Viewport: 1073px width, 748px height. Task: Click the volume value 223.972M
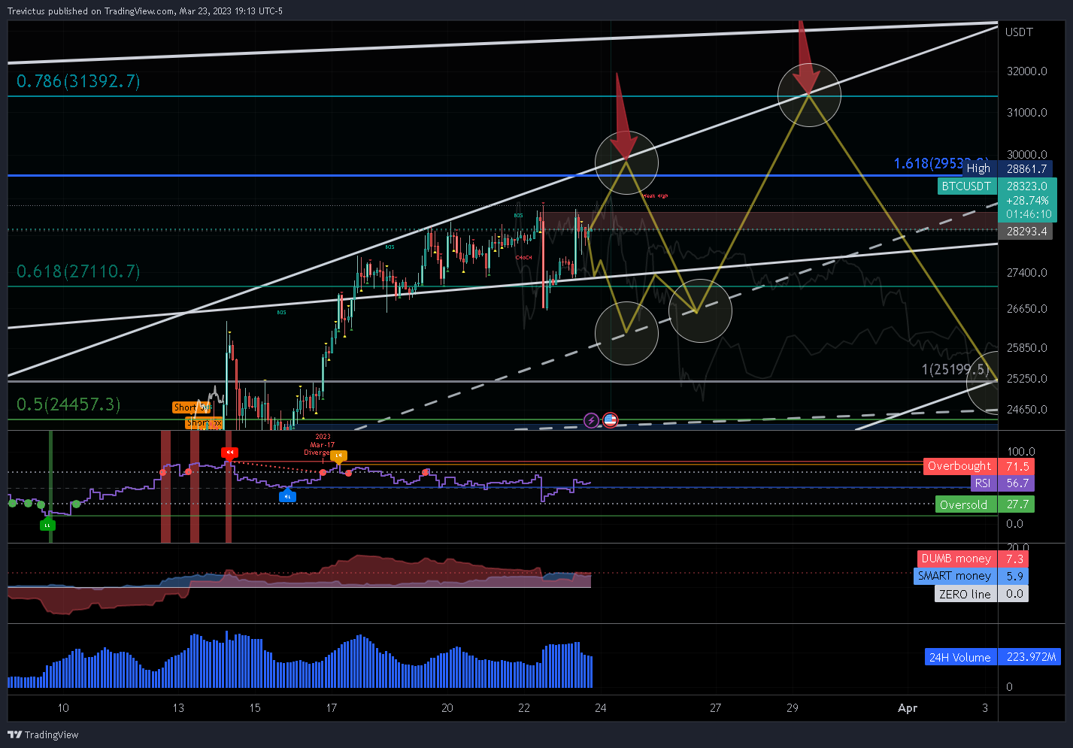click(x=1030, y=657)
